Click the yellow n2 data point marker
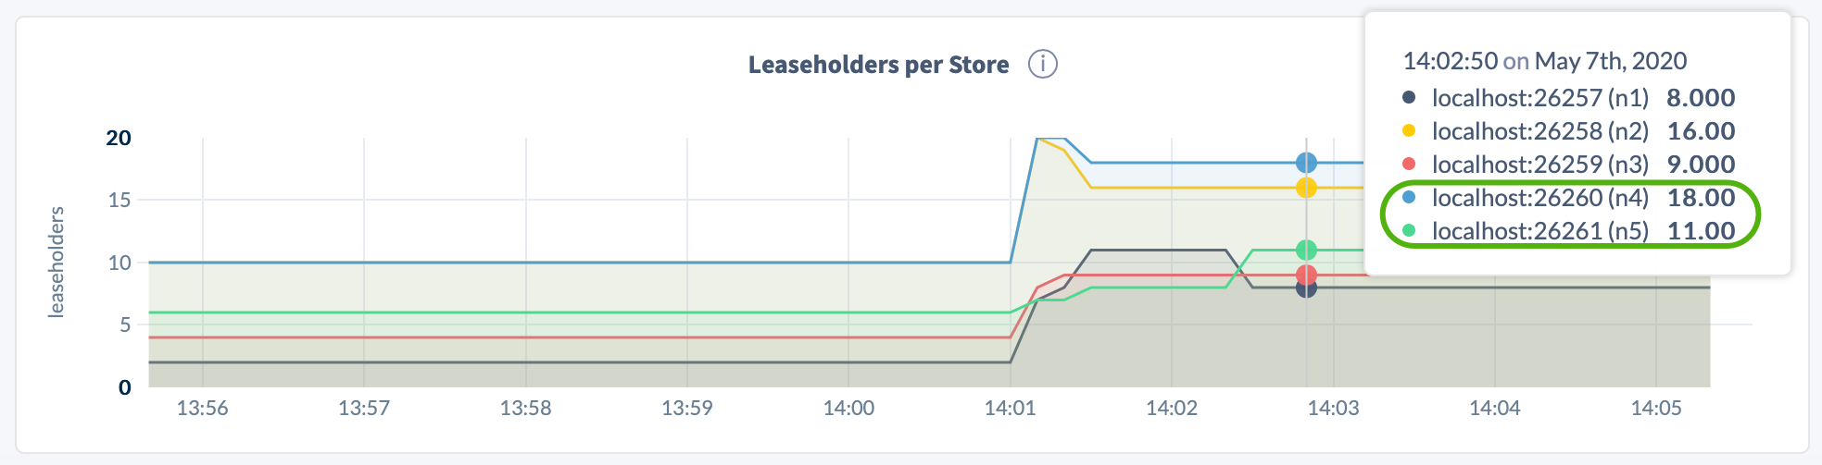This screenshot has width=1822, height=465. coord(1306,188)
